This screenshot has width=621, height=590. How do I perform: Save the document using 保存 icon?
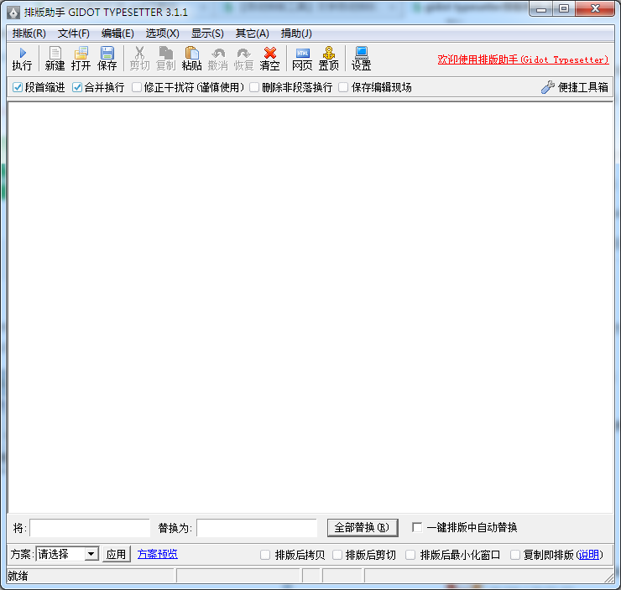[107, 59]
